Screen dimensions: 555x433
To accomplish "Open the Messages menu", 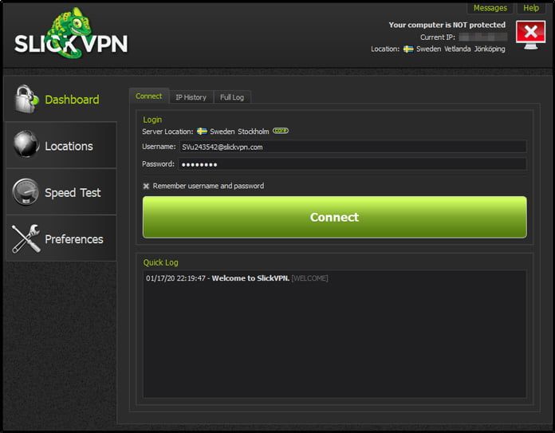I will click(490, 8).
